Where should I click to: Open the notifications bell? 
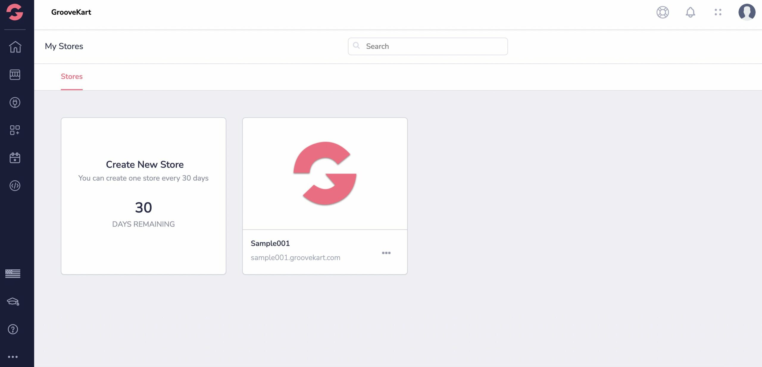[690, 12]
